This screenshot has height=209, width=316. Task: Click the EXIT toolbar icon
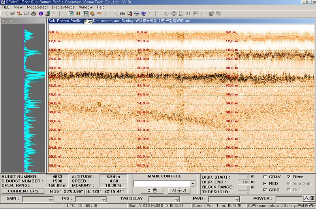point(48,13)
